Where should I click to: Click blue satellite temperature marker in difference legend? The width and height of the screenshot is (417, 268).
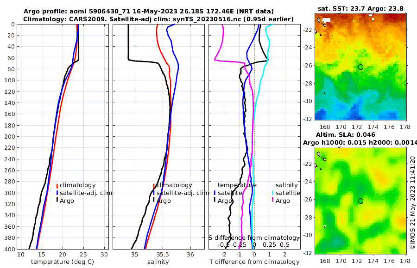(215, 193)
